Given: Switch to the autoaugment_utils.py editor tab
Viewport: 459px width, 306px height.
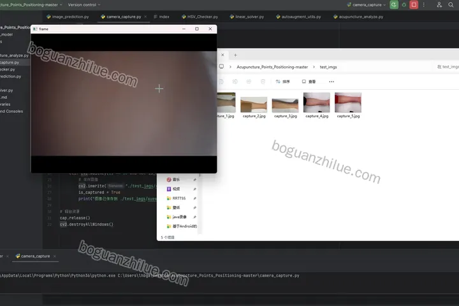Looking at the screenshot, I should point(298,17).
